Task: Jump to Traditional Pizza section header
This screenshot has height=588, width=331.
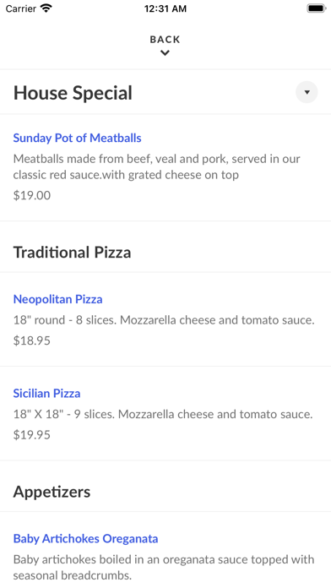Action: 73,253
